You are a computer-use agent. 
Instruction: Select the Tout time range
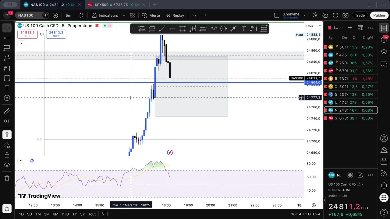click(x=92, y=214)
